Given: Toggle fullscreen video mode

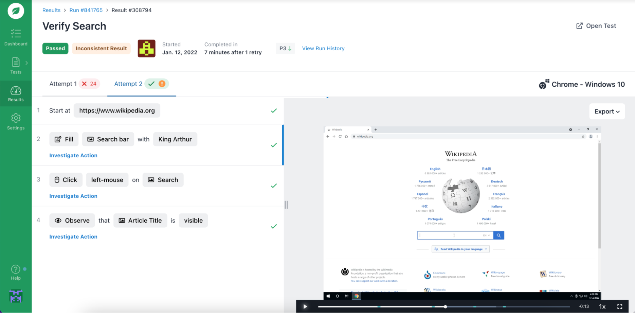Looking at the screenshot, I should coord(620,307).
